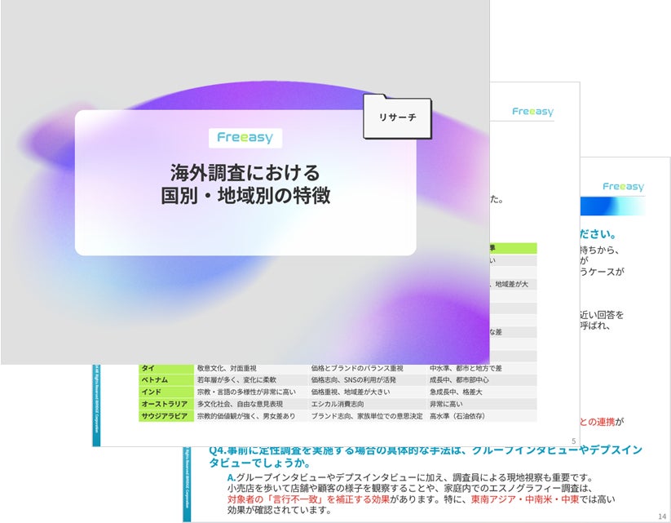Image resolution: width=671 pixels, height=523 pixels.
Task: Click page number 14 on the Q&A slide
Action: [x=661, y=516]
